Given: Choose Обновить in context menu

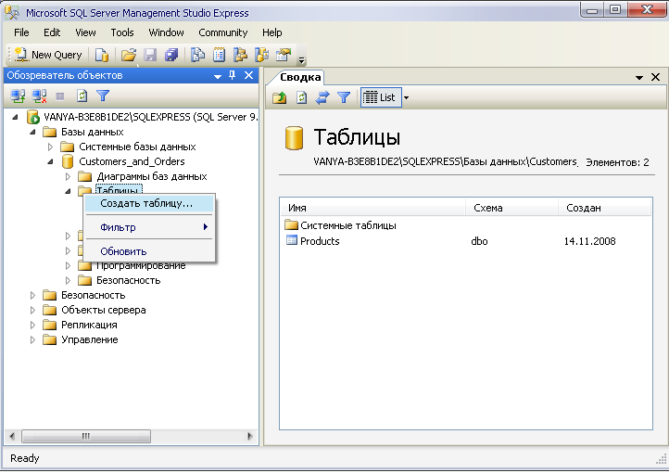Looking at the screenshot, I should [149, 251].
